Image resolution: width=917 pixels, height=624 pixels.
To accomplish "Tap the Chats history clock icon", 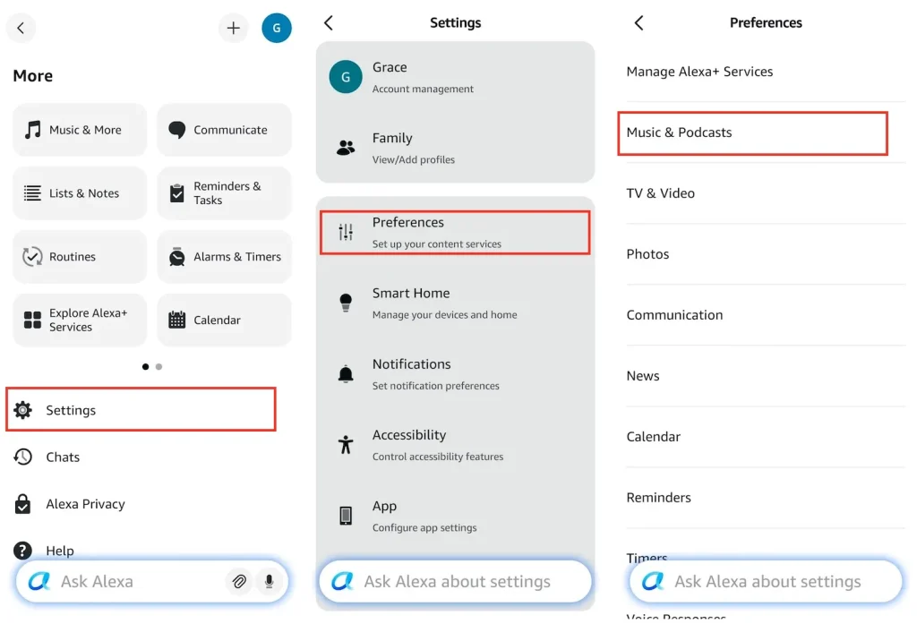I will (22, 457).
